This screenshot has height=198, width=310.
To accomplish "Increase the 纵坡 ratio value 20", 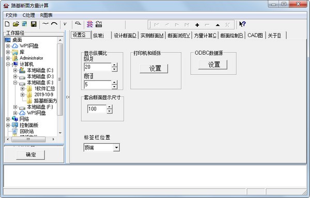I will point(114,65).
